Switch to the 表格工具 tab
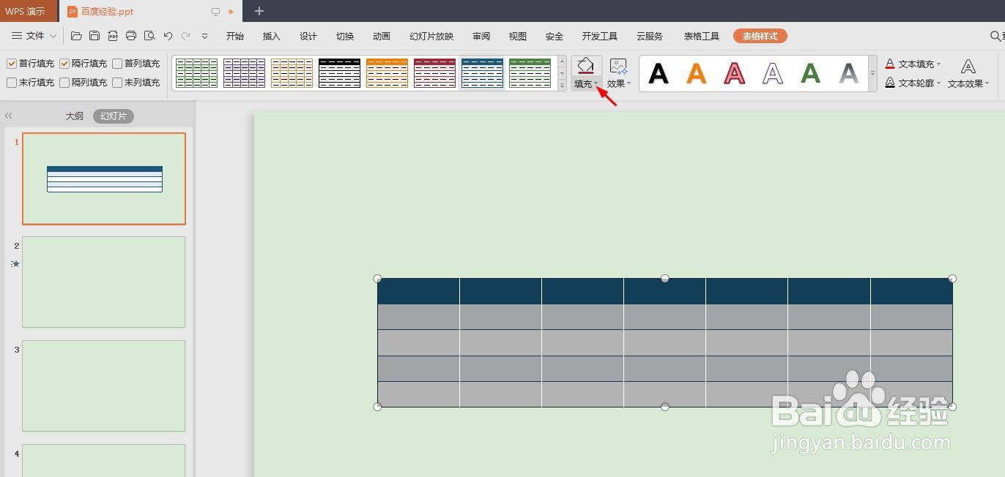 [701, 37]
